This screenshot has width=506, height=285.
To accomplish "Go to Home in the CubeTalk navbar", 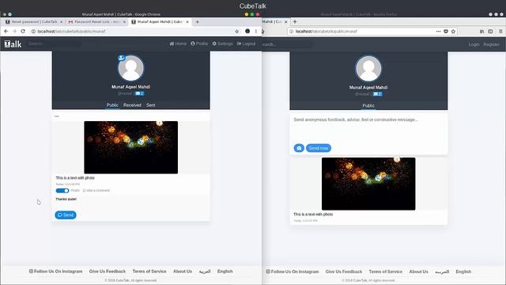I will click(x=178, y=44).
